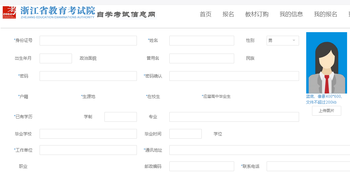Click the 户籍 label
This screenshot has width=350, height=177.
pos(23,97)
